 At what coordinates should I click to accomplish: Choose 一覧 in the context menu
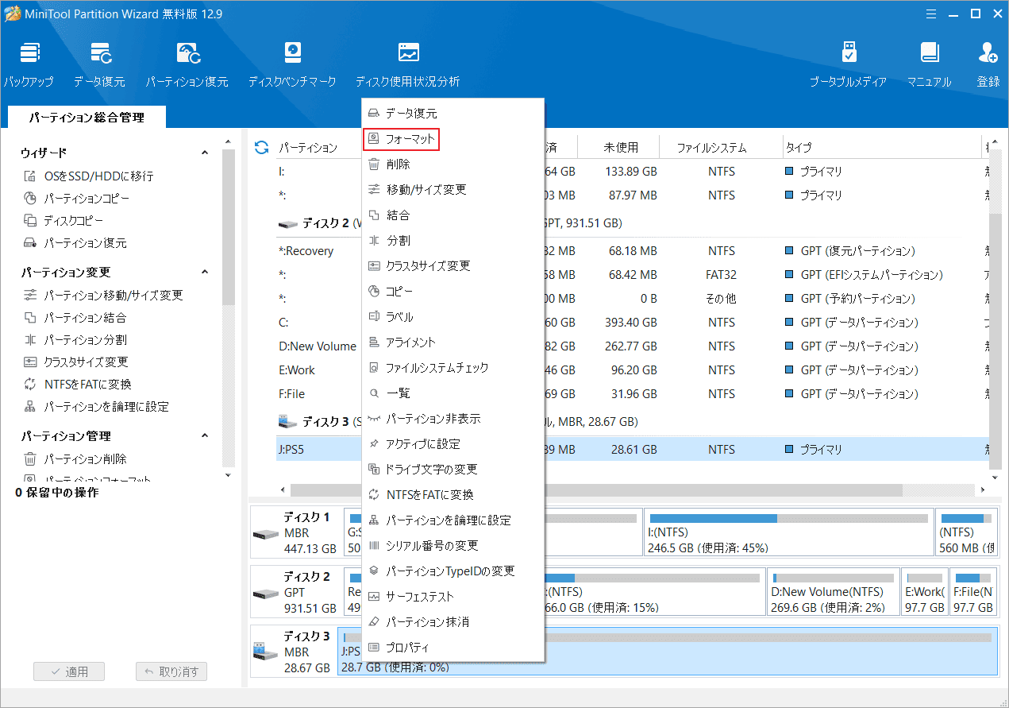[453, 393]
